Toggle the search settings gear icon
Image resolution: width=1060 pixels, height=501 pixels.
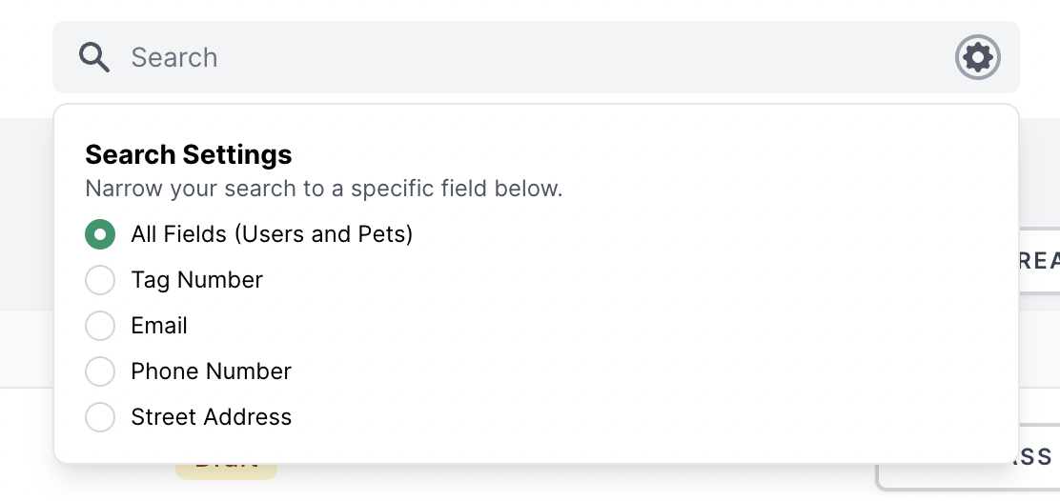click(x=977, y=58)
